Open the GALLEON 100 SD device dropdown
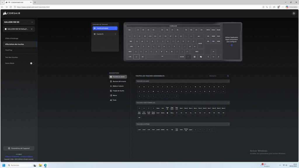This screenshot has height=168, width=299. pyautogui.click(x=18, y=22)
